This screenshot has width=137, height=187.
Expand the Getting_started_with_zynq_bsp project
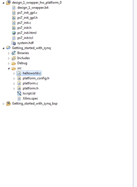coord(3,104)
